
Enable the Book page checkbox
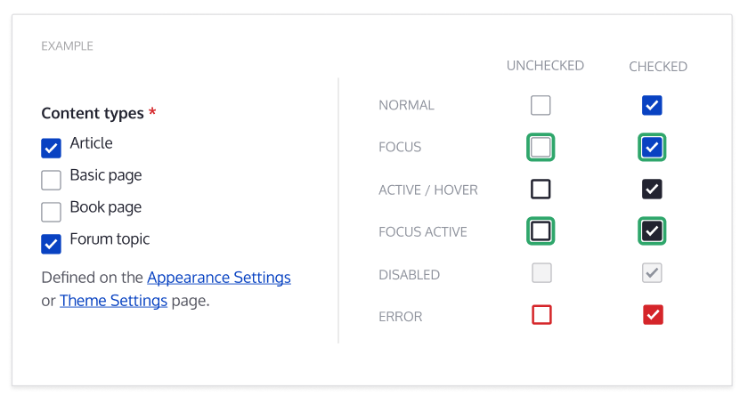(x=52, y=212)
